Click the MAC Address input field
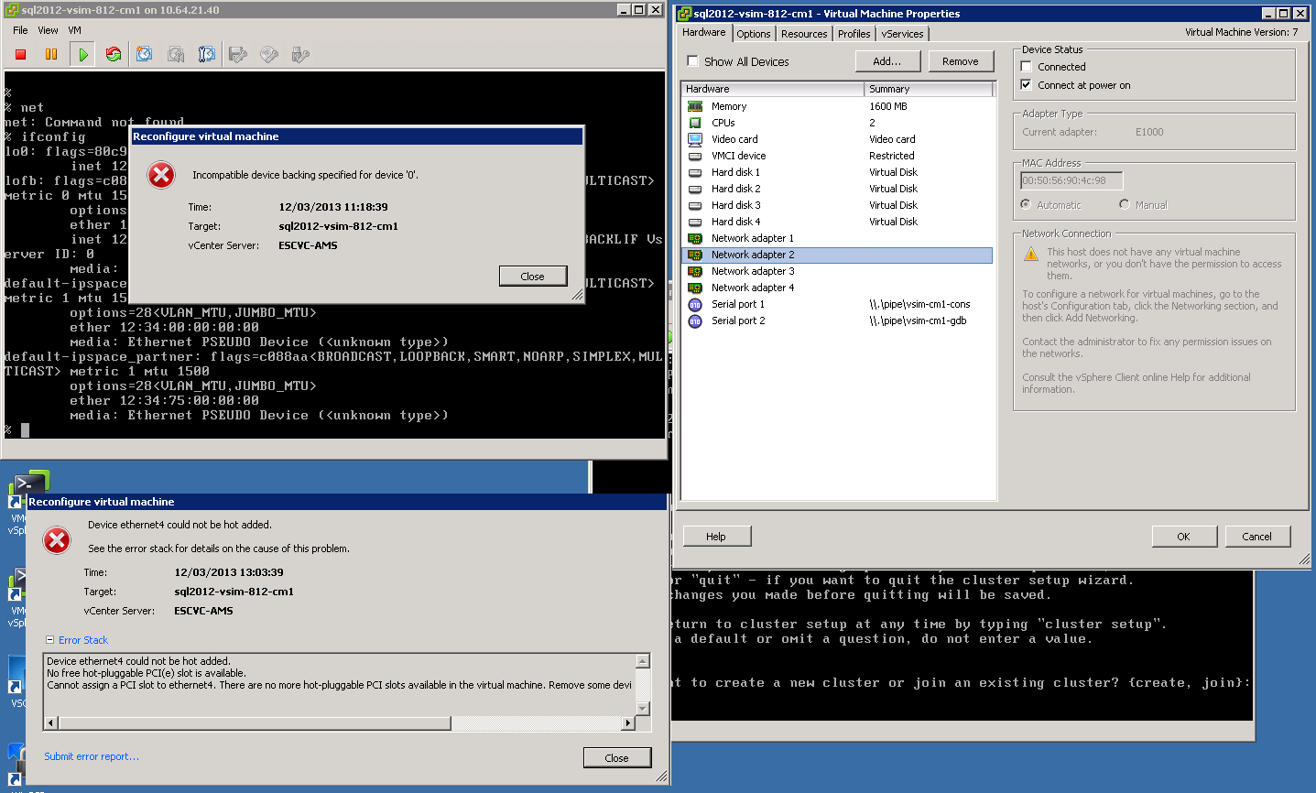 point(1071,180)
